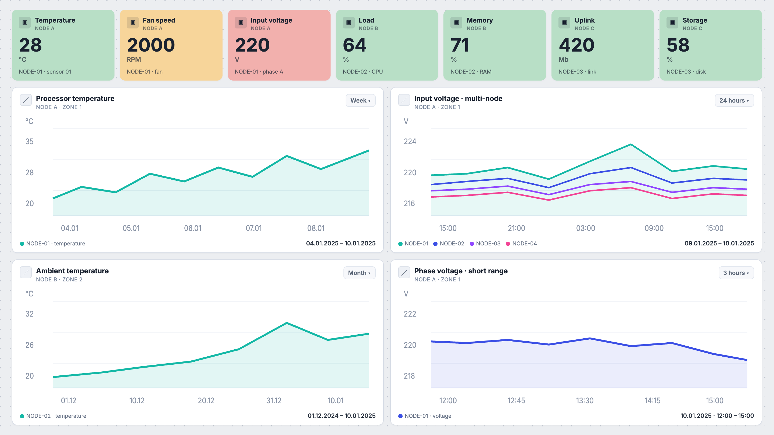This screenshot has width=774, height=435.
Task: Toggle NODE-02 series in multi-node legend
Action: pyautogui.click(x=449, y=244)
